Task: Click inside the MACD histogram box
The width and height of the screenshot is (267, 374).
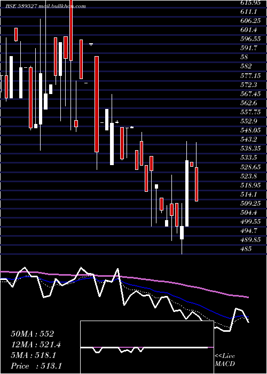Action: coord(147,347)
